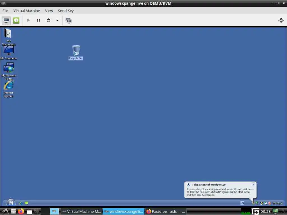This screenshot has width=287, height=215.
Task: Open the host application menu dragon icon
Action: (x=5, y=212)
